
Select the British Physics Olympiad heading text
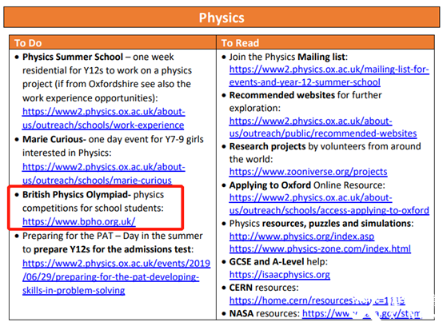77,194
